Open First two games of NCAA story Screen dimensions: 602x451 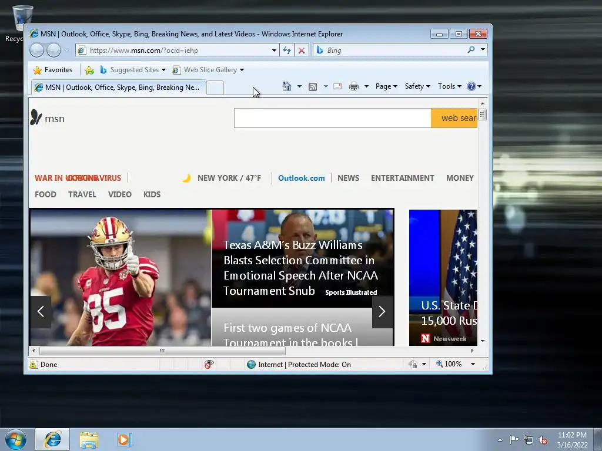(x=290, y=335)
